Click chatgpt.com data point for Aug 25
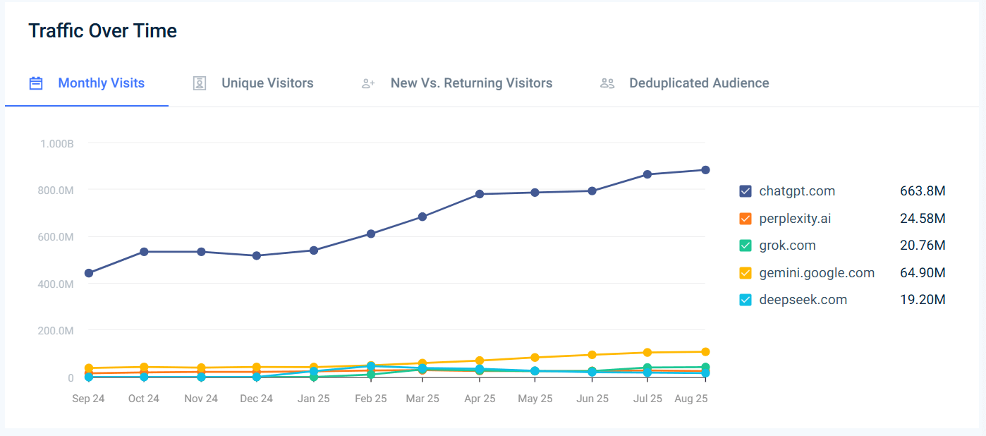 point(705,170)
